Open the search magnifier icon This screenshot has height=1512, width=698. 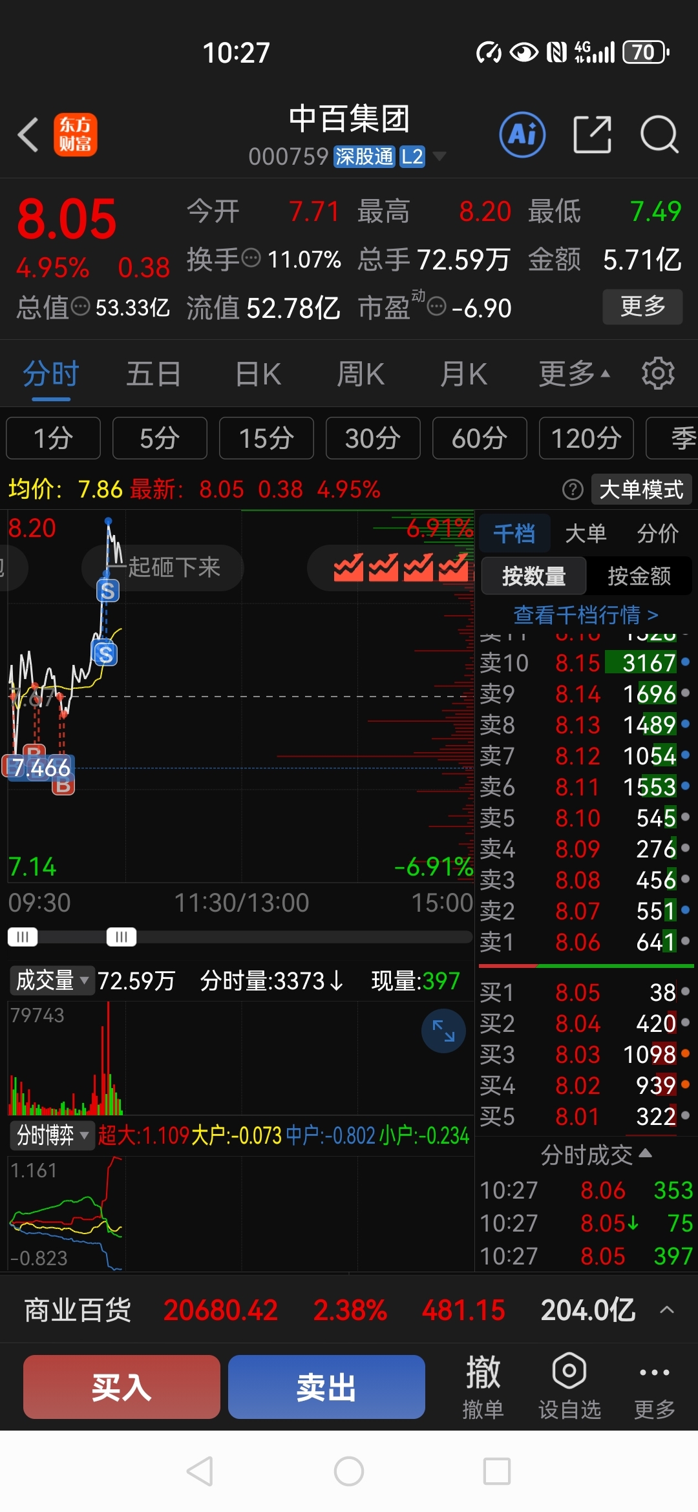[x=659, y=135]
